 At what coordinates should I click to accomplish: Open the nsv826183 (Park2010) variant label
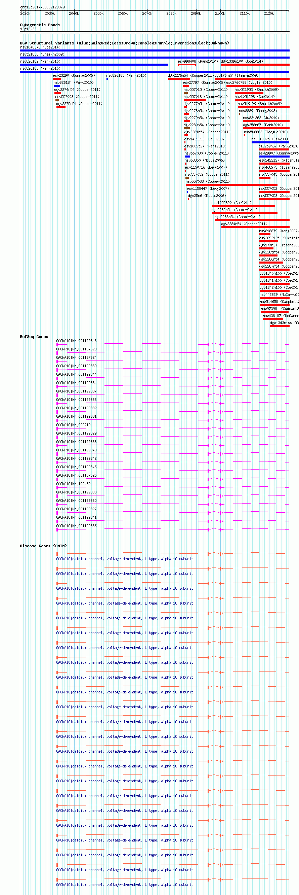point(40,68)
